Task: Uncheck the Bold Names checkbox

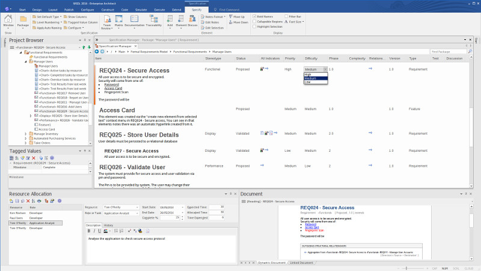Action: click(254, 16)
